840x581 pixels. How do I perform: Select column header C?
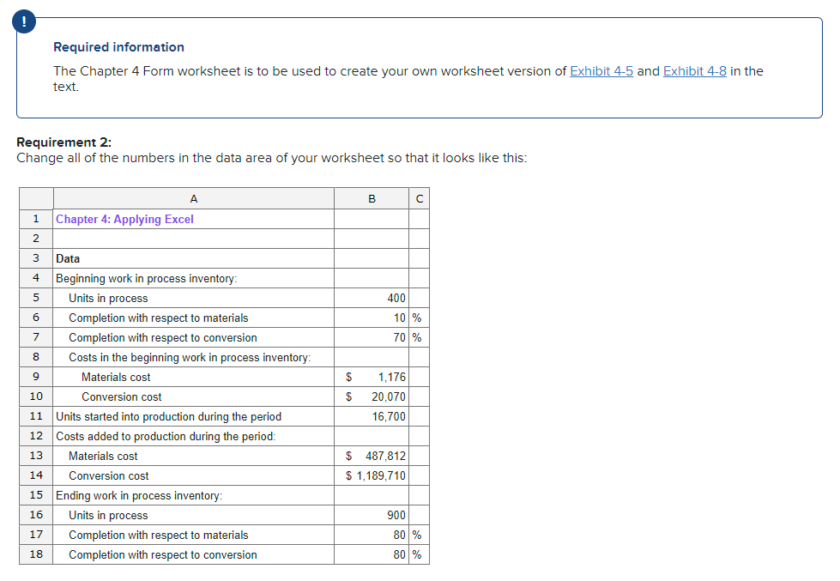(419, 198)
